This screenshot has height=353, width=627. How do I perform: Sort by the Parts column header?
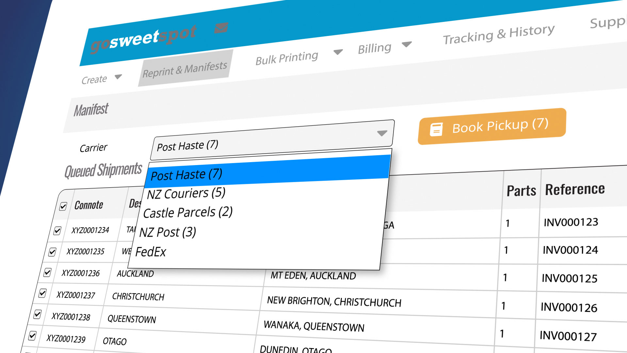click(521, 191)
